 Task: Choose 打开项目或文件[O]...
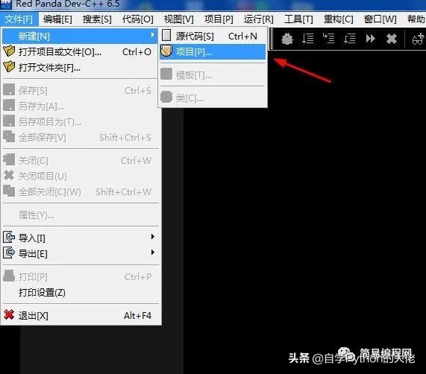80,52
